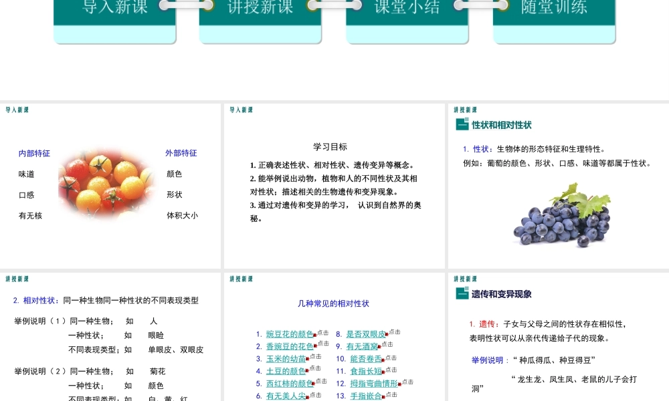
Task: Select the 内部特征 heading text
Action: tap(34, 154)
